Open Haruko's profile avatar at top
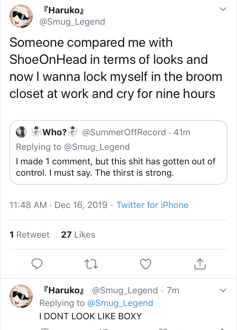This screenshot has width=237, height=330. click(21, 16)
